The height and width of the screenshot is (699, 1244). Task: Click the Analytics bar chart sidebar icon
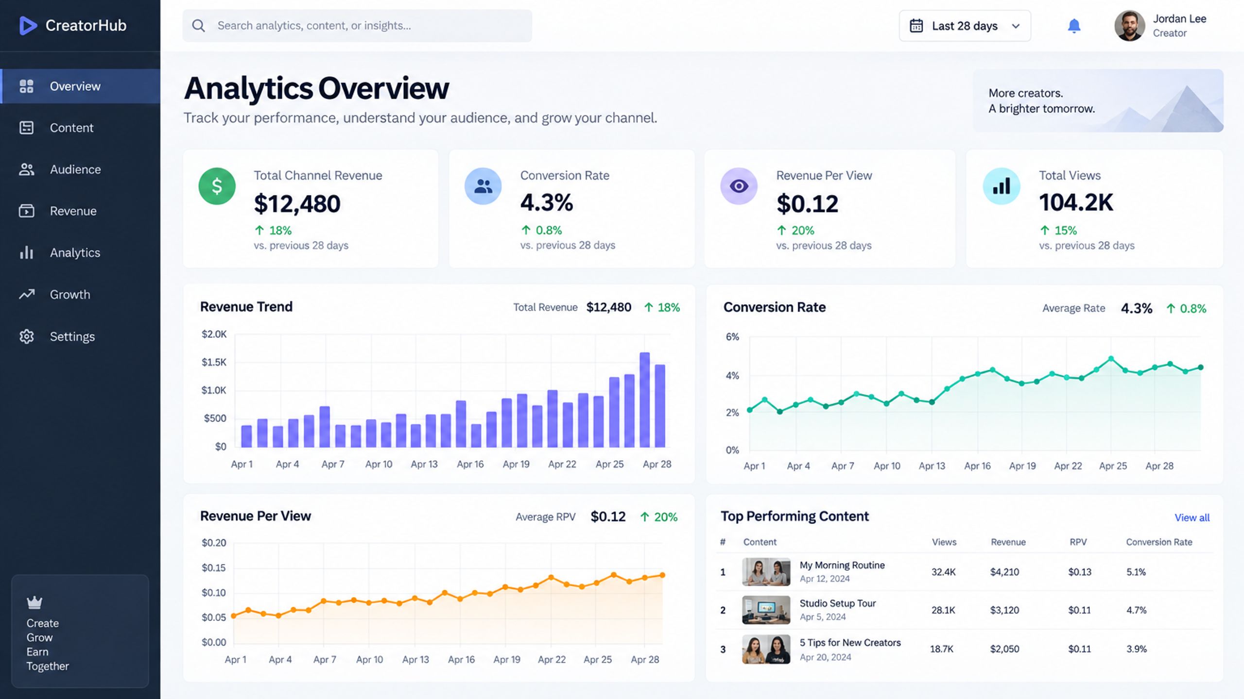tap(26, 252)
